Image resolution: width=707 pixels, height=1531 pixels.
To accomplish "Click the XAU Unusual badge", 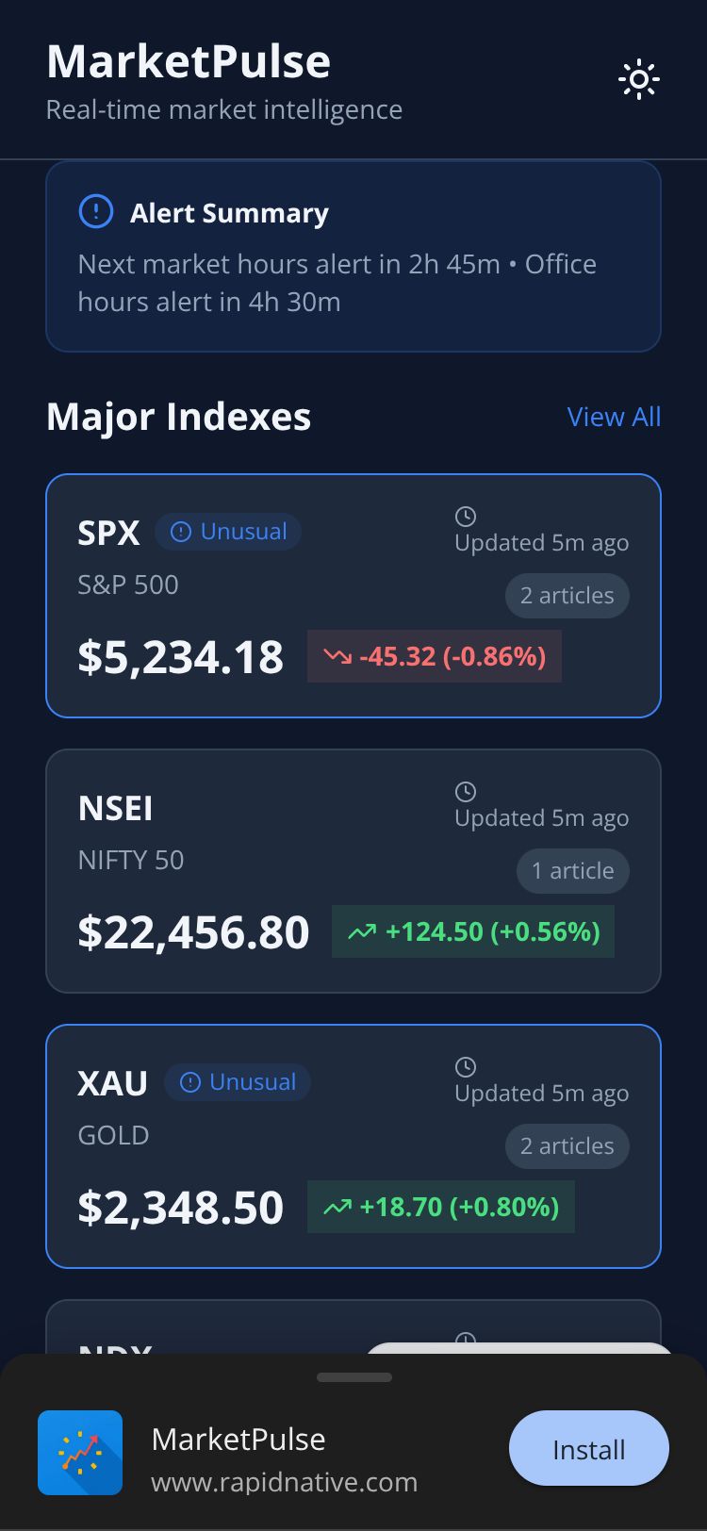I will [238, 1082].
